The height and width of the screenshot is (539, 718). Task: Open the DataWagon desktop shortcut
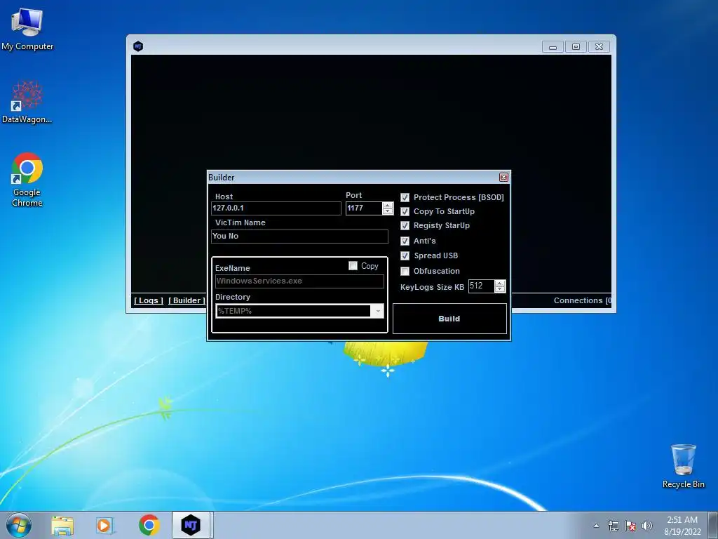(x=27, y=102)
